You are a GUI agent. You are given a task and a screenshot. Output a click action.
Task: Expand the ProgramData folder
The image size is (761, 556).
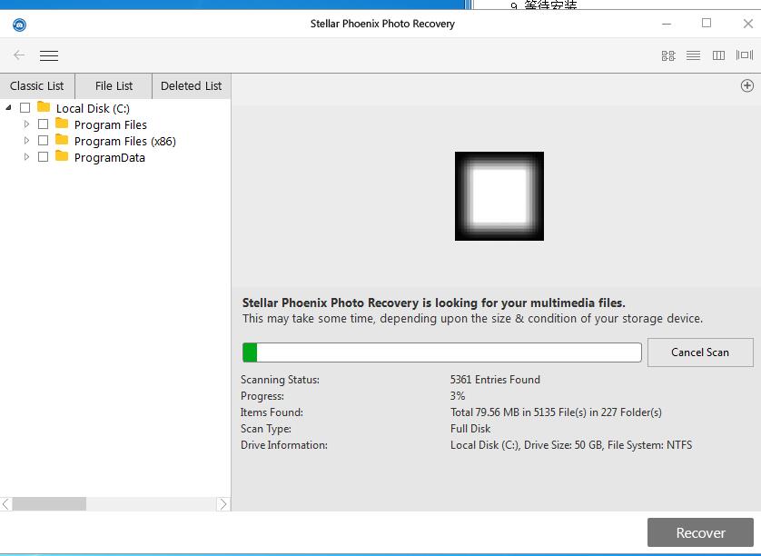click(x=26, y=157)
